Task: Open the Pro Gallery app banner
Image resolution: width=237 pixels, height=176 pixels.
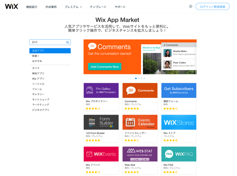Action: point(101,91)
